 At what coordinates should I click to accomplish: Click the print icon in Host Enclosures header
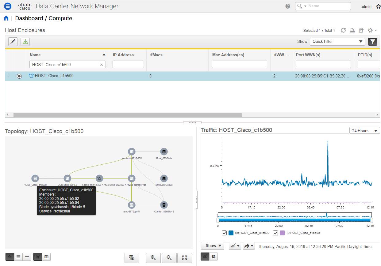(x=352, y=30)
